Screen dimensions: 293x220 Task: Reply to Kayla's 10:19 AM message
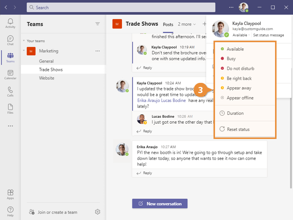[x=144, y=68]
